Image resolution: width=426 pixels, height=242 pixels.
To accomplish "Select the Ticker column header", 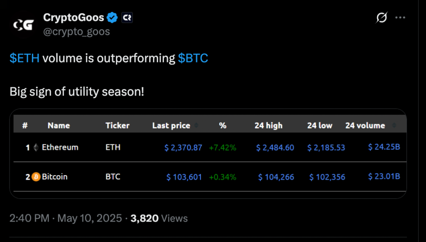I will (117, 125).
